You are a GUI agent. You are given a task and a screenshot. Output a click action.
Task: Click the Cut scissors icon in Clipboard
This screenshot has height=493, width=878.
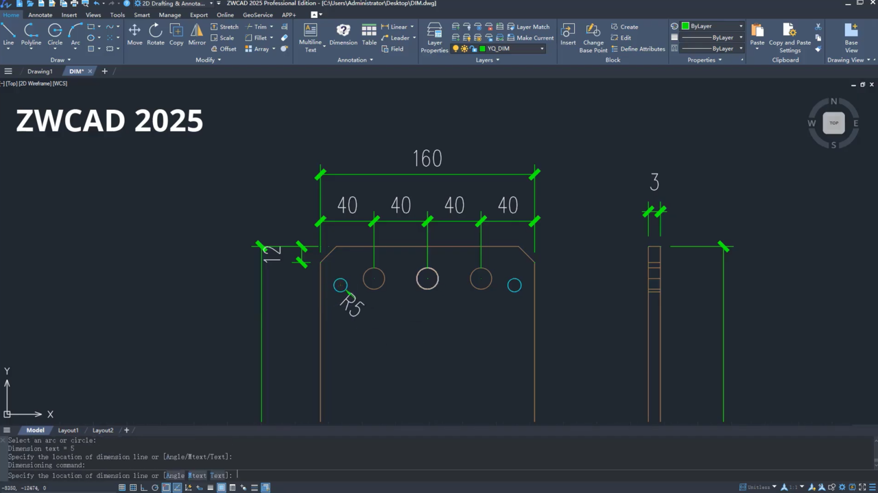pos(818,27)
